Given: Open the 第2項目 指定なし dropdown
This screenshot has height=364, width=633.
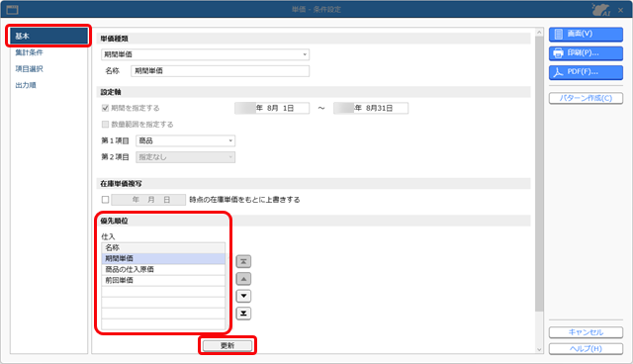Looking at the screenshot, I should click(x=185, y=157).
